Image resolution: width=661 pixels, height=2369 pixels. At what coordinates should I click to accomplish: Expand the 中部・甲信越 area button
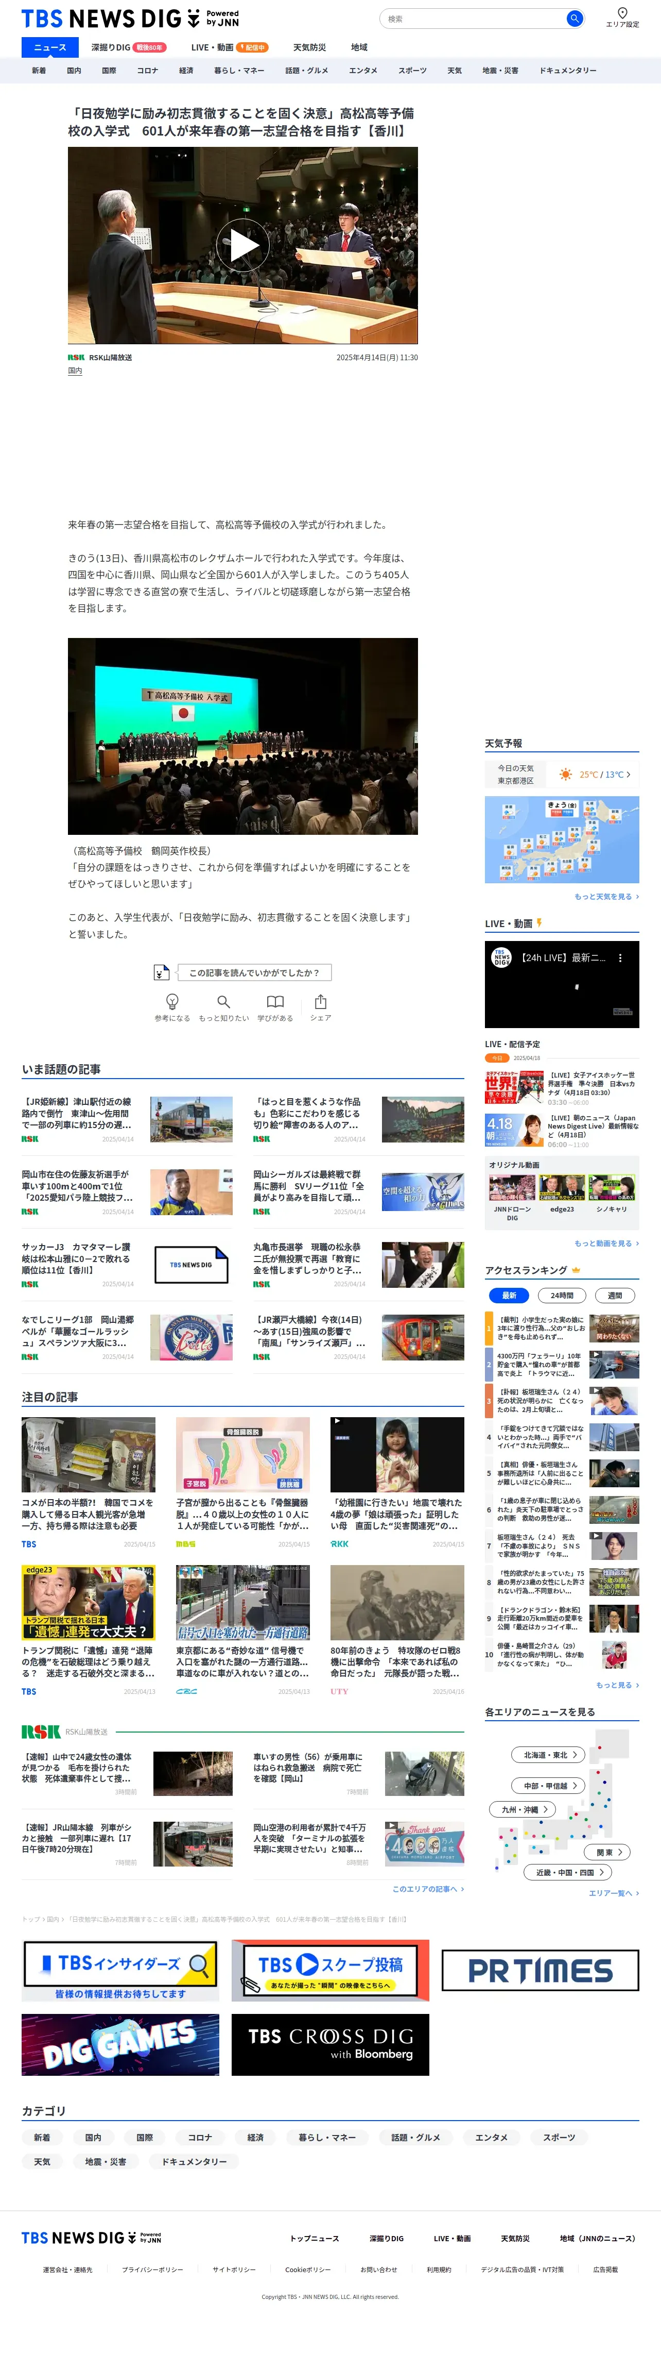click(x=549, y=1785)
